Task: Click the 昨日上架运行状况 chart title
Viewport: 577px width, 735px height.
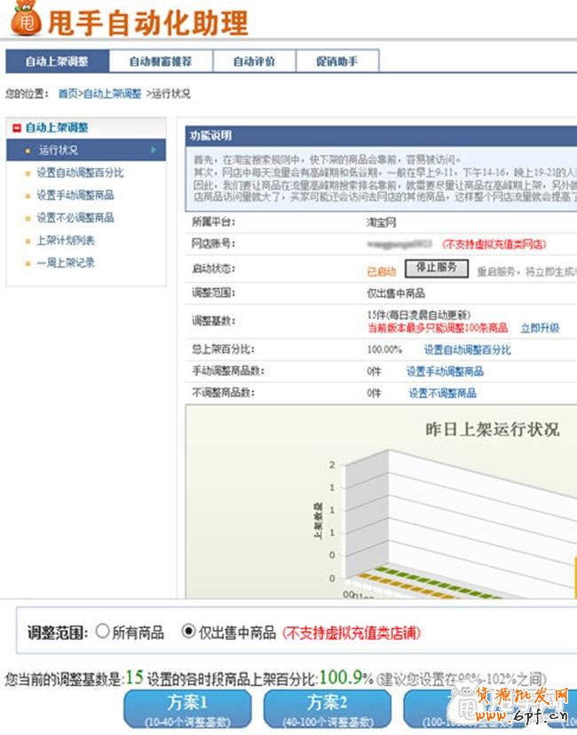Action: point(493,429)
